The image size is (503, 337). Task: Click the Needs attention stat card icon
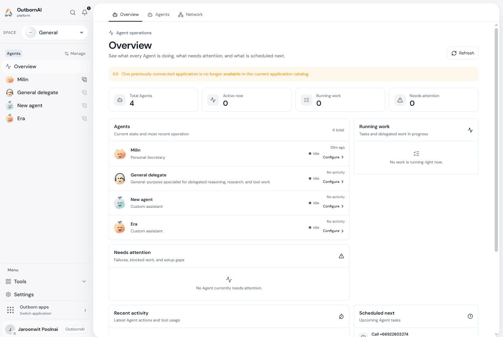(400, 100)
